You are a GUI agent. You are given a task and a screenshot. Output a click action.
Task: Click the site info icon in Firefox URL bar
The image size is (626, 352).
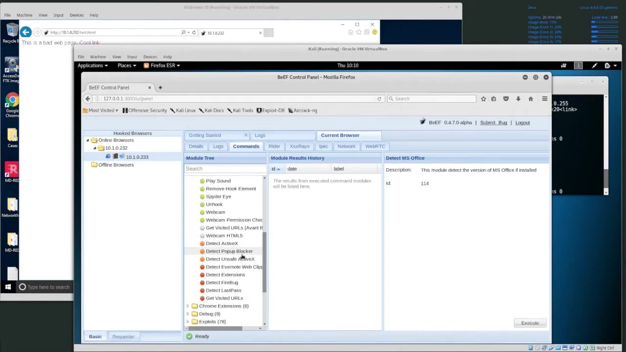tap(98, 99)
